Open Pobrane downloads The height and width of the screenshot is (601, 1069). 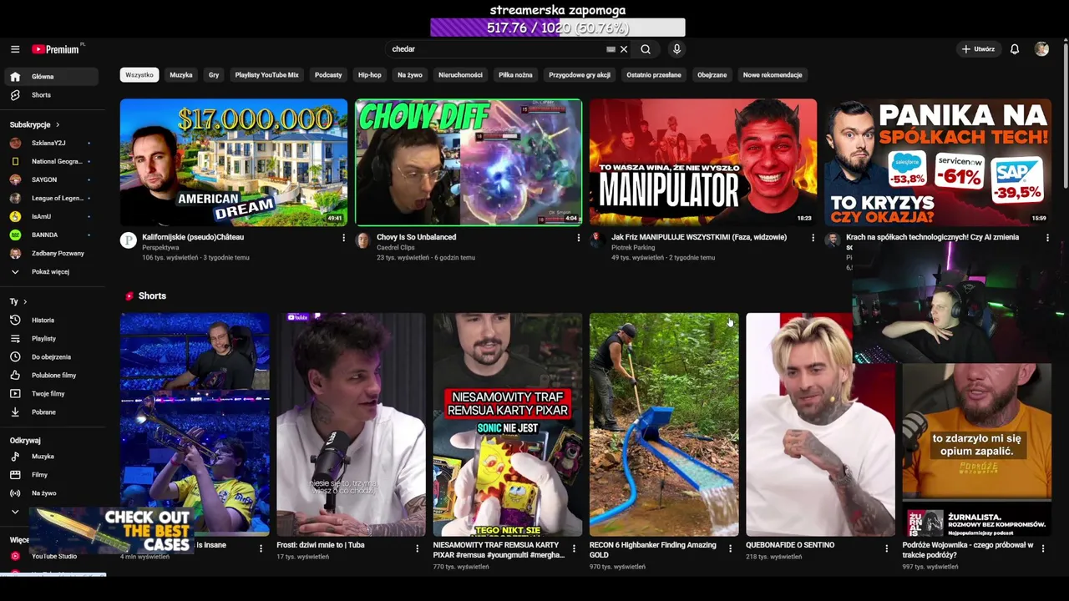(50, 412)
